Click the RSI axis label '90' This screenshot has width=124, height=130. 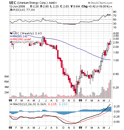point(115,12)
